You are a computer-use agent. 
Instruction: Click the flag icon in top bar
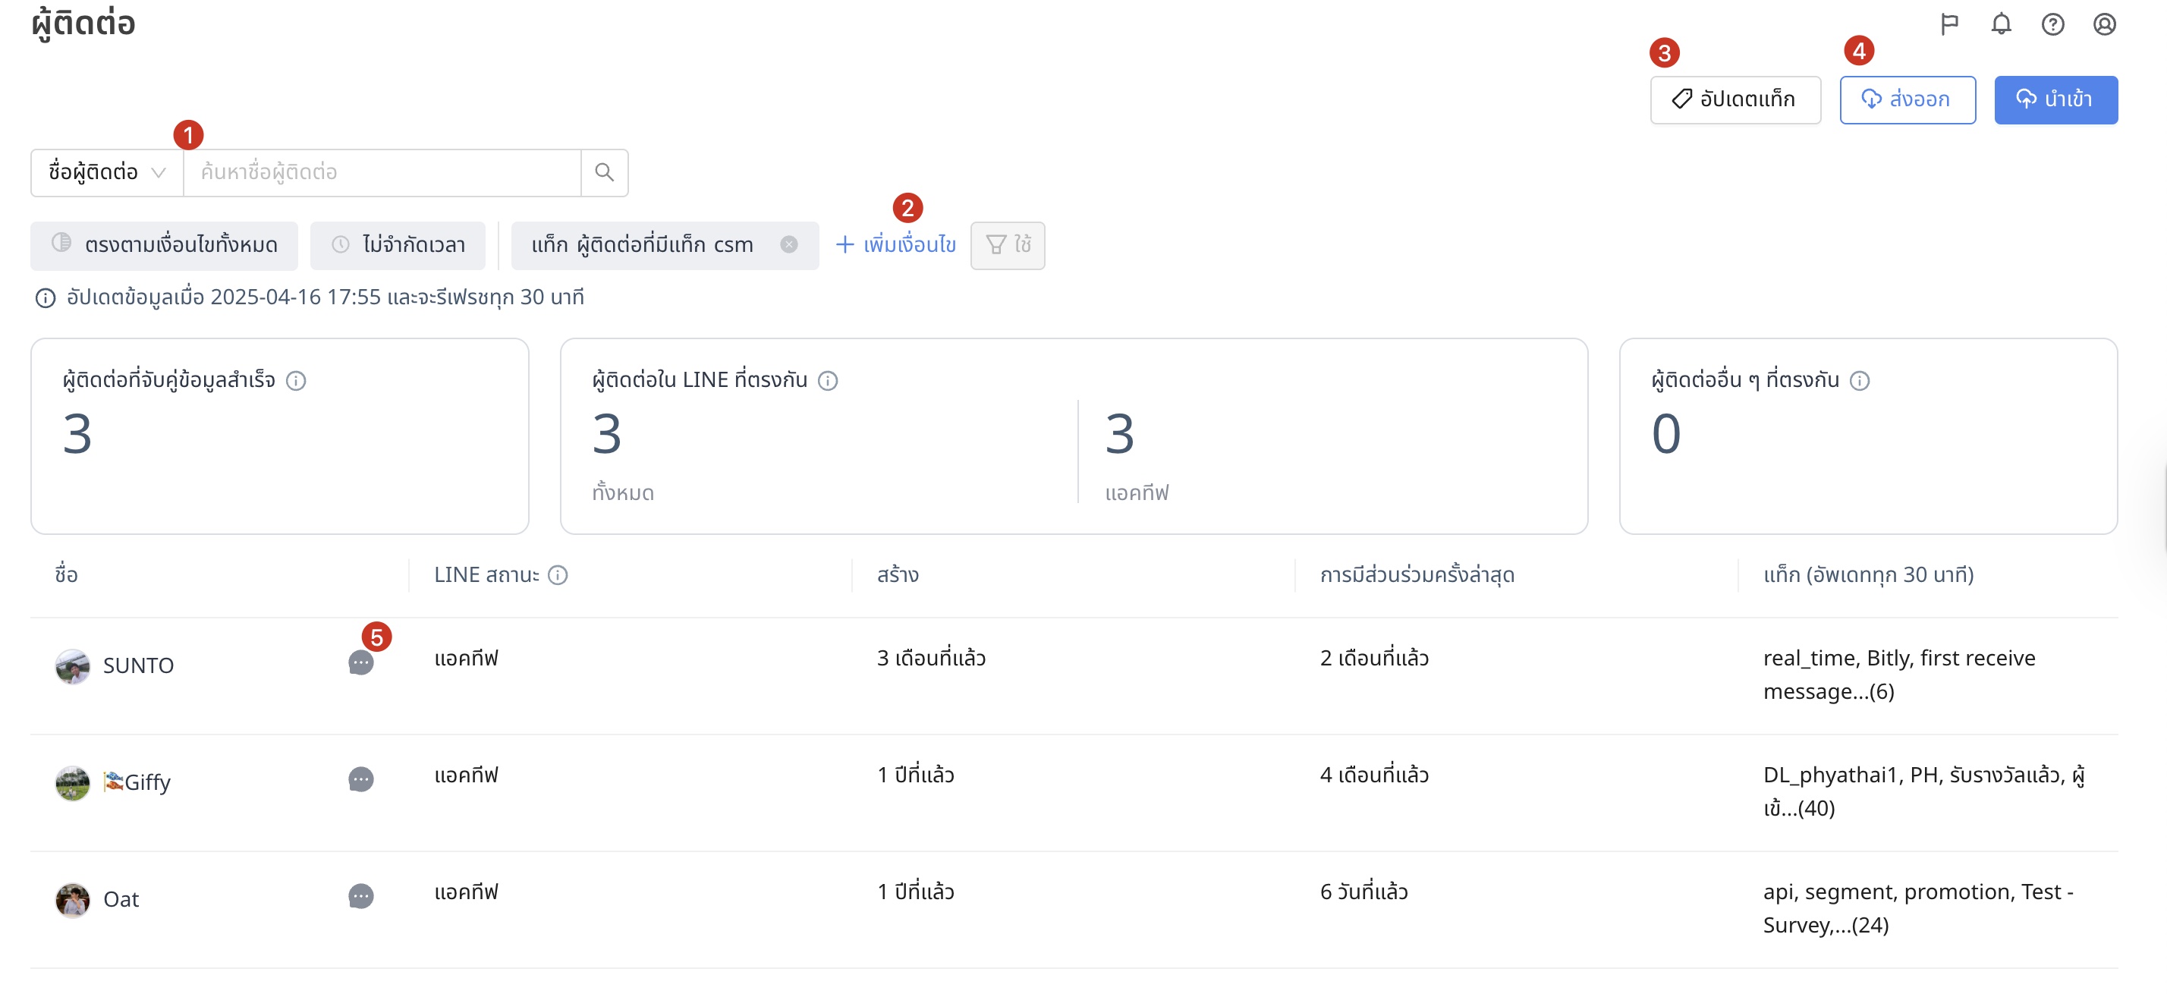[1949, 24]
